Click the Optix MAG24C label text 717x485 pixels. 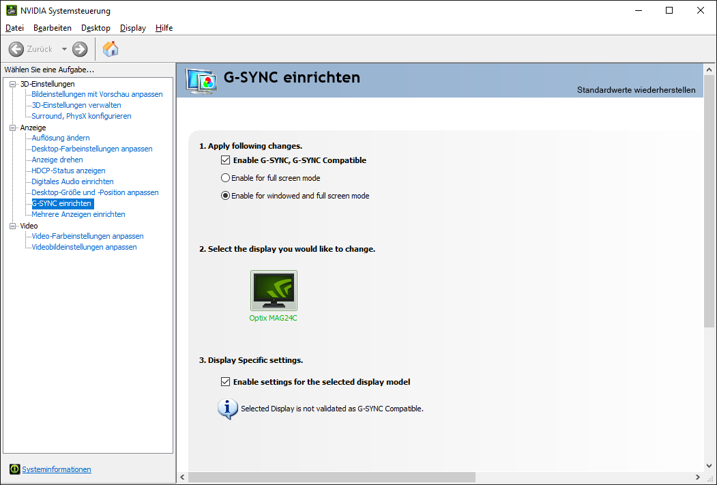[273, 318]
